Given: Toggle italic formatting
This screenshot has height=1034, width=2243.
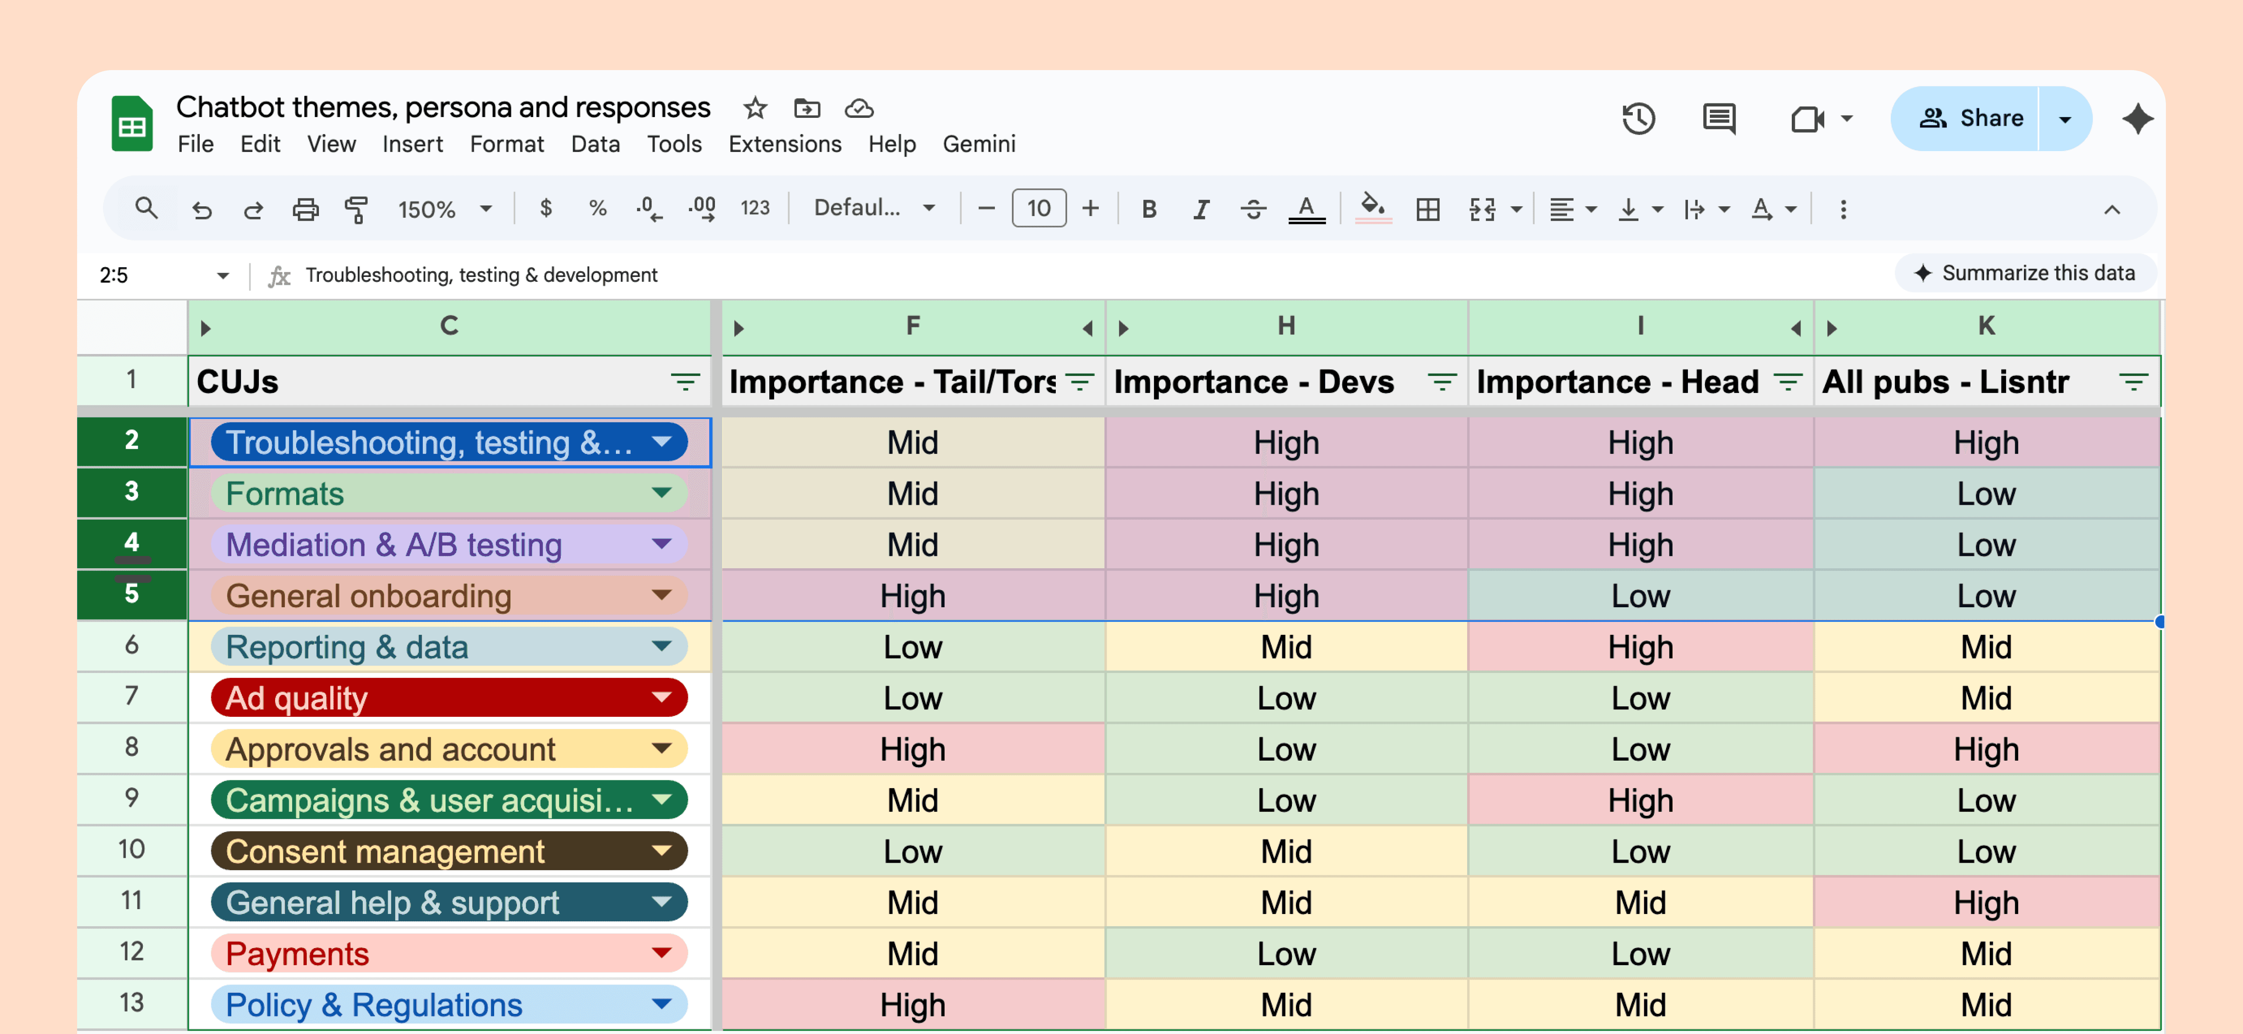Looking at the screenshot, I should (x=1201, y=209).
